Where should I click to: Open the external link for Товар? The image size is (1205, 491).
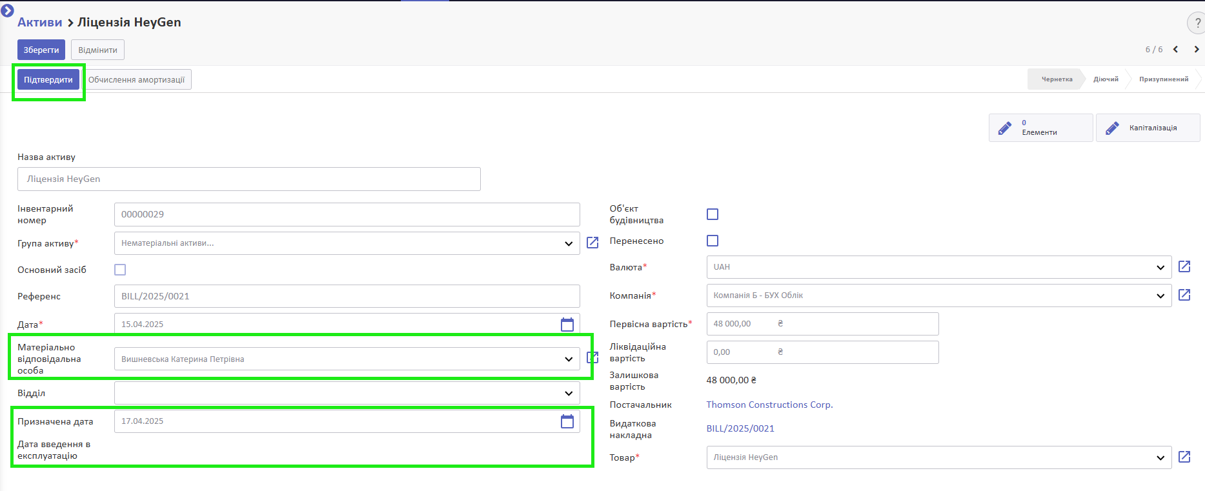(1184, 457)
